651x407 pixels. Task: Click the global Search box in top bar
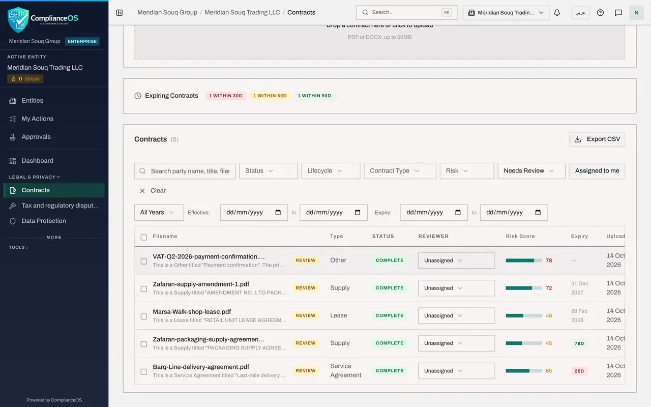(407, 13)
